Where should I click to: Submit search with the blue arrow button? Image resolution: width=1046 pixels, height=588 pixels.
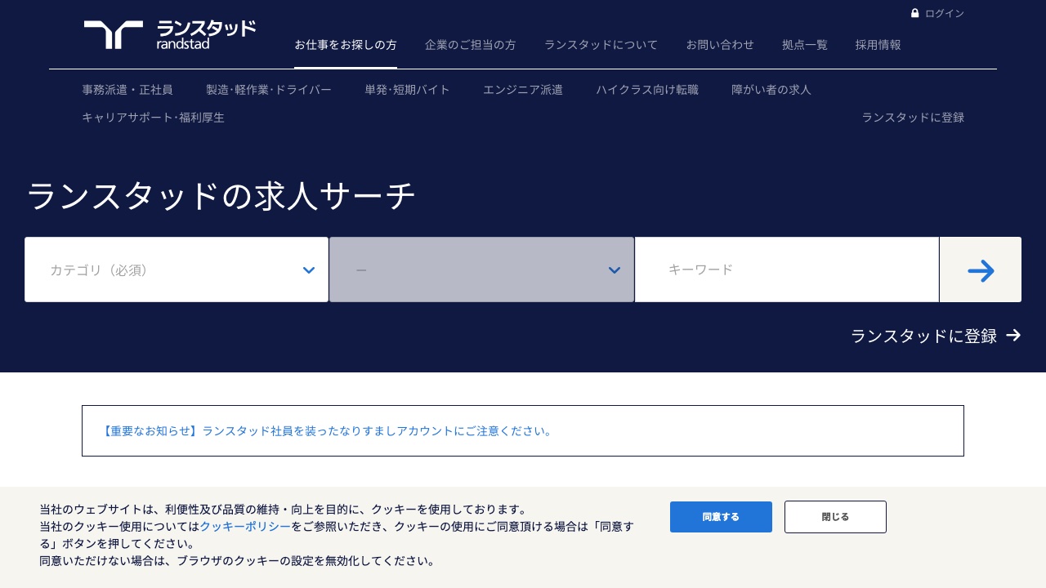click(x=981, y=270)
